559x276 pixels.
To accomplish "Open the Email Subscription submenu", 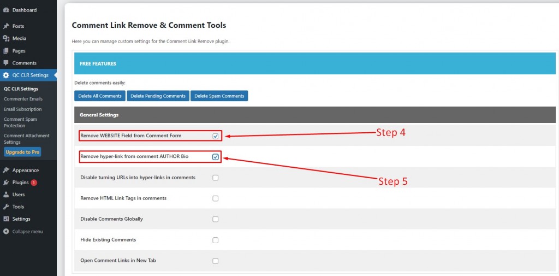I will (x=23, y=109).
